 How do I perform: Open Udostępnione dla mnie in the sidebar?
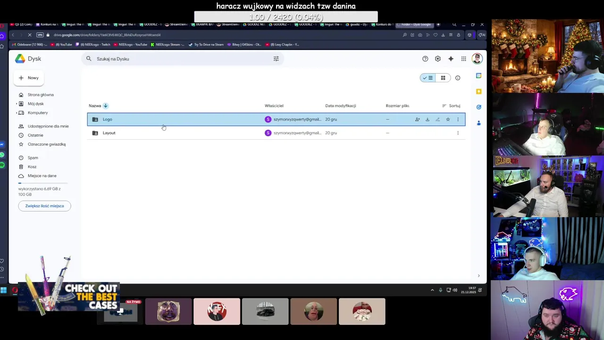point(48,126)
